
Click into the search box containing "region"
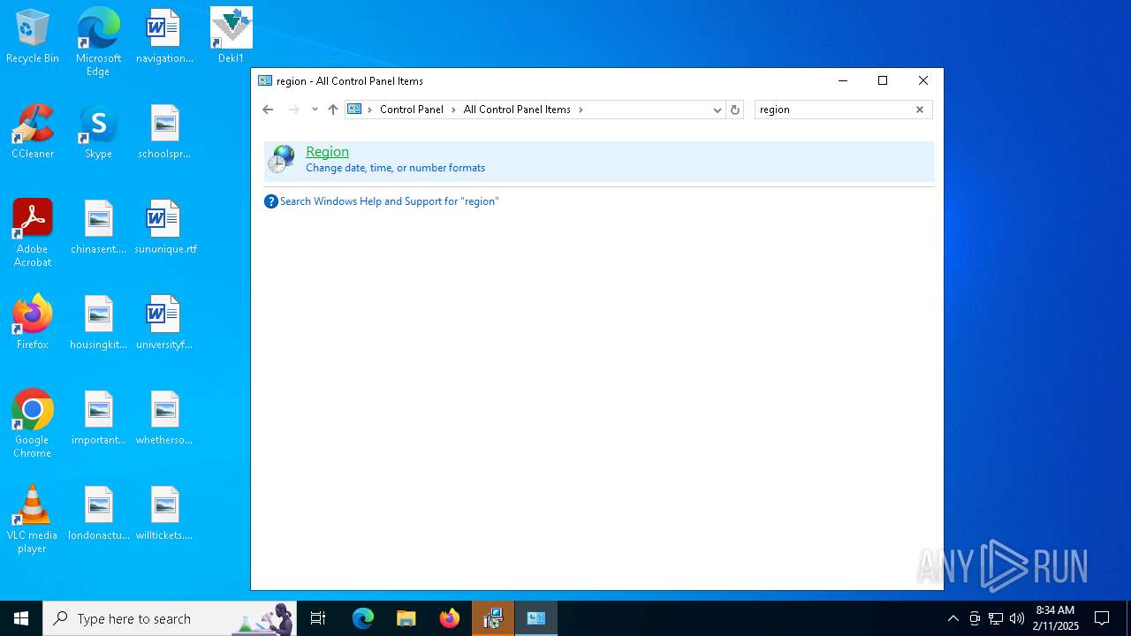(x=834, y=110)
